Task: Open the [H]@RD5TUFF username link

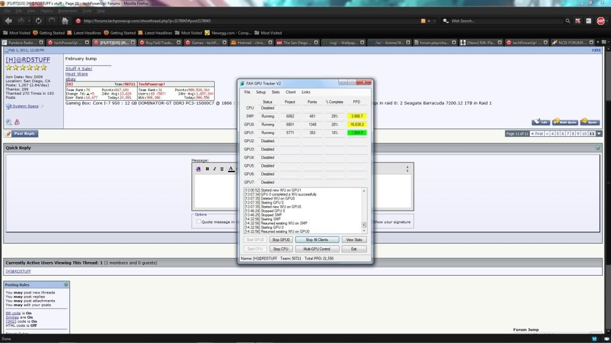Action: point(27,60)
